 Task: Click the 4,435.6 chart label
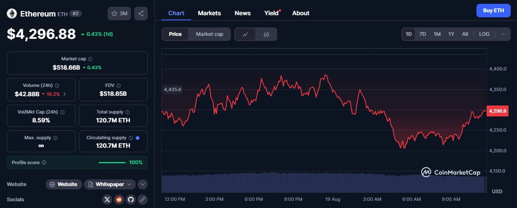pos(172,89)
